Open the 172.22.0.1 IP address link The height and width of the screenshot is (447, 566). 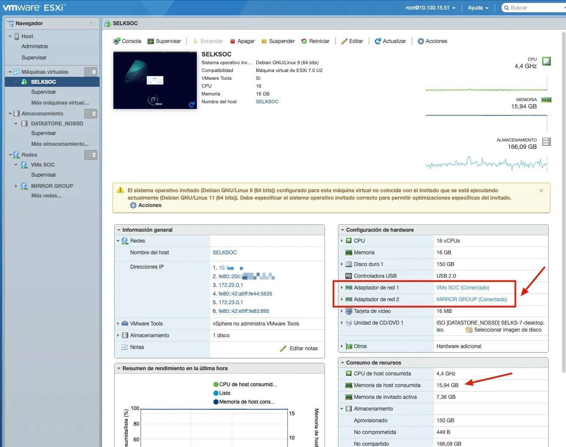pos(231,285)
